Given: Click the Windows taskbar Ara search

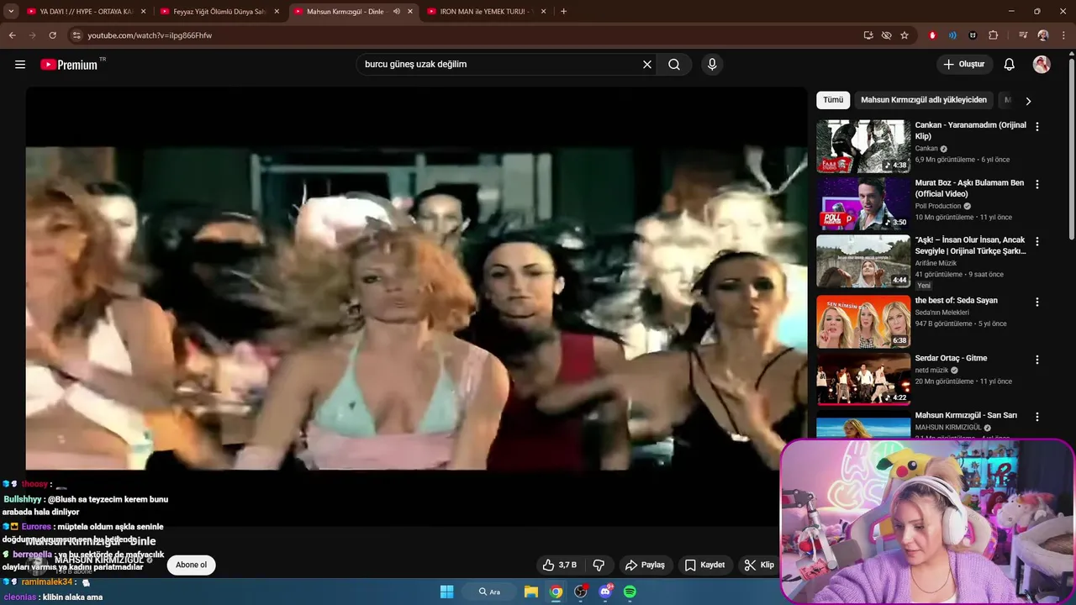Looking at the screenshot, I should (x=489, y=592).
